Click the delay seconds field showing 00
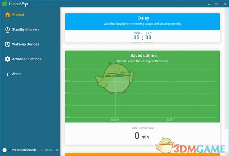Viewport: 229px width, 156px height. [148, 37]
